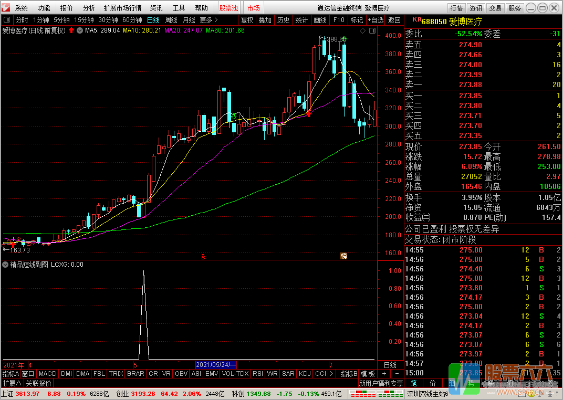Switch to the BRAR indicator
This screenshot has width=563, height=400.
pyautogui.click(x=135, y=374)
